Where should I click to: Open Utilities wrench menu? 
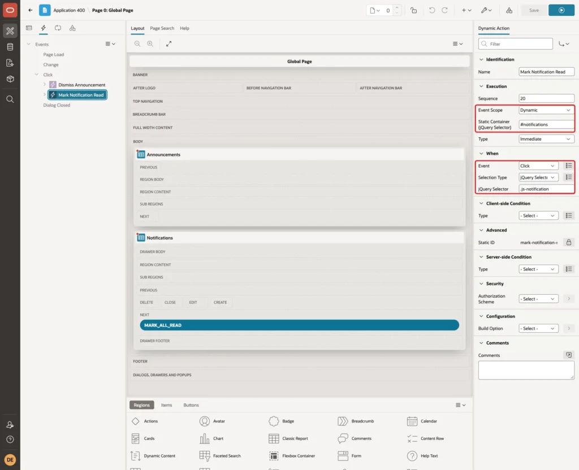[x=486, y=10]
